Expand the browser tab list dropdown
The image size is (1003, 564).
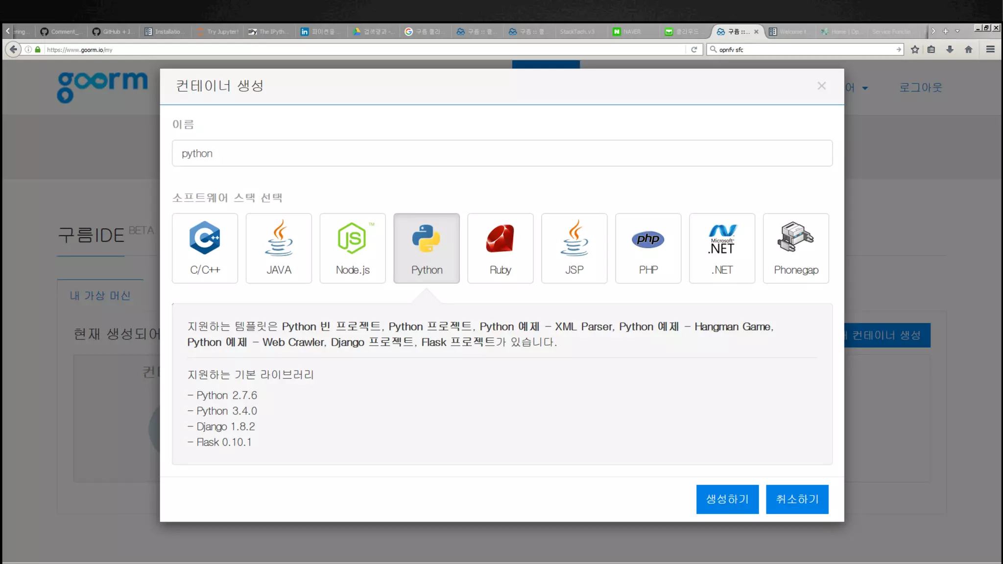957,31
